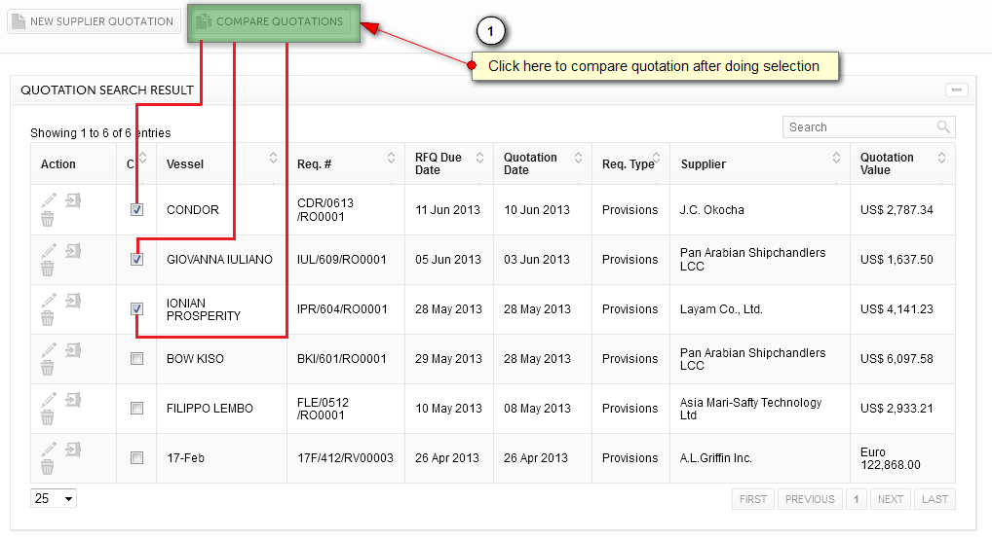Click the Action column header
Viewport: 992px width, 540px height.
tap(73, 164)
